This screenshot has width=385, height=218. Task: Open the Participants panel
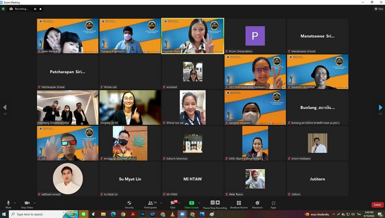[151, 204]
